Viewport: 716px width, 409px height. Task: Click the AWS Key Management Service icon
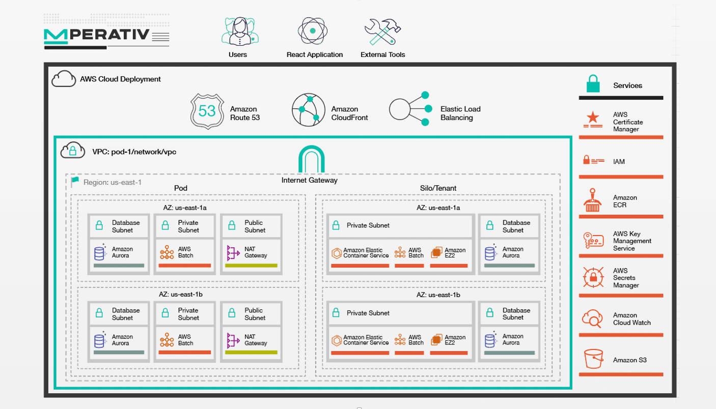click(593, 240)
